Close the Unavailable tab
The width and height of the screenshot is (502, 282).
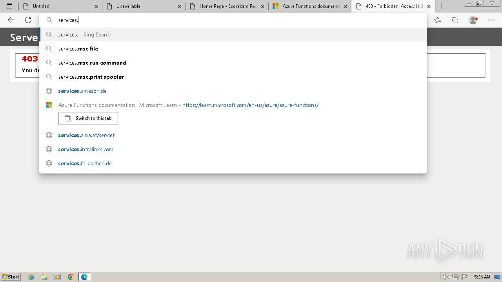[x=180, y=6]
